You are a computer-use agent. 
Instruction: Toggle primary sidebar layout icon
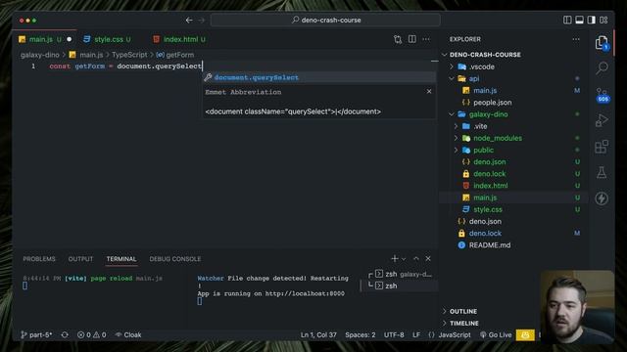pyautogui.click(x=567, y=20)
